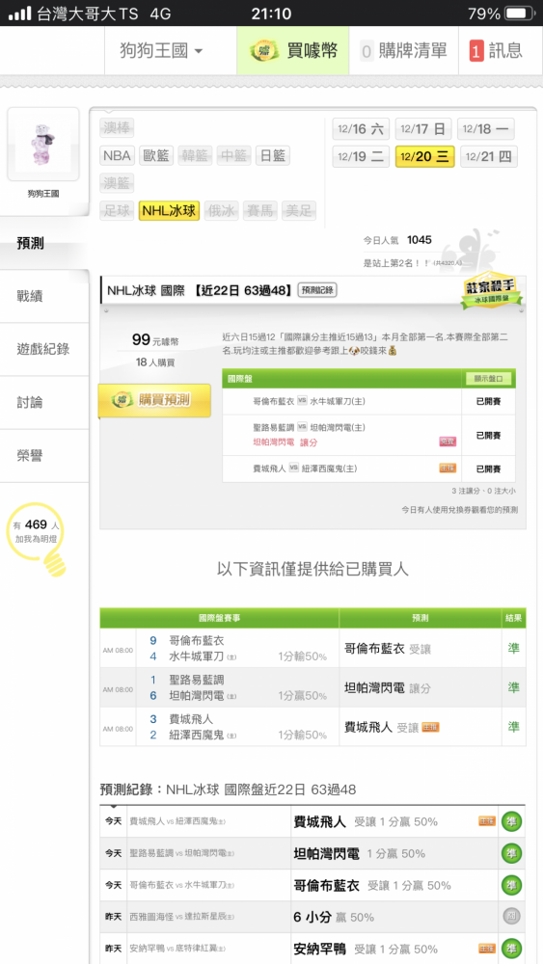
Task: Select the 澳棒 league filter
Action: click(x=117, y=128)
